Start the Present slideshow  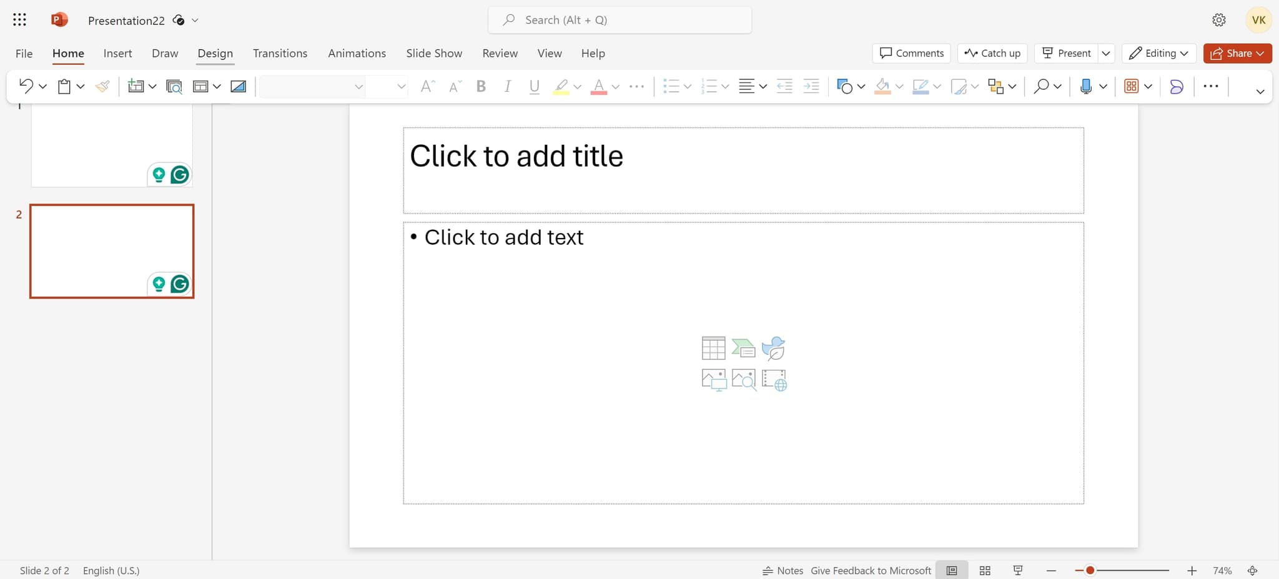pos(1065,53)
